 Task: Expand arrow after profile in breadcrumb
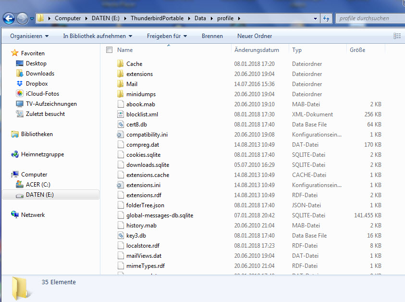point(239,18)
